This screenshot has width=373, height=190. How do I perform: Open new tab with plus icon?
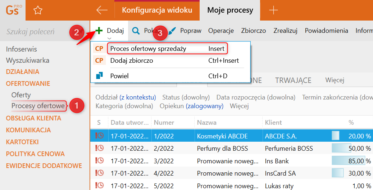point(274,10)
